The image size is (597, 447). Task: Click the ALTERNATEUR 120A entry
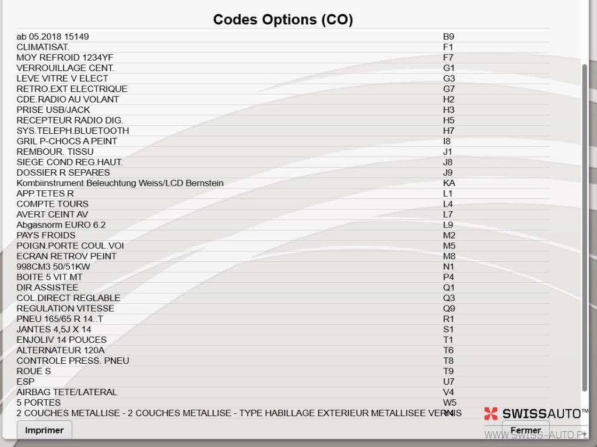(283, 350)
